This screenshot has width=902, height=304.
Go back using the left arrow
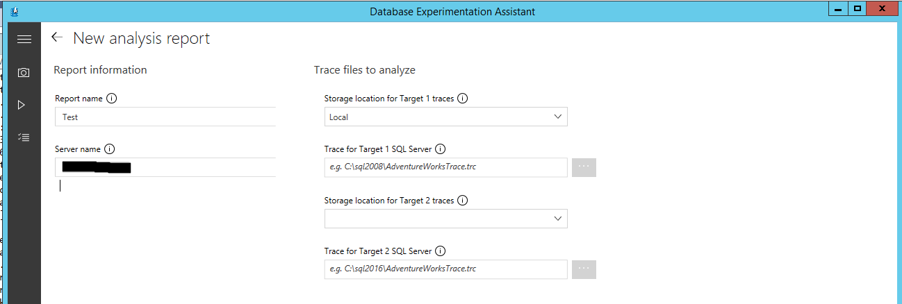57,37
